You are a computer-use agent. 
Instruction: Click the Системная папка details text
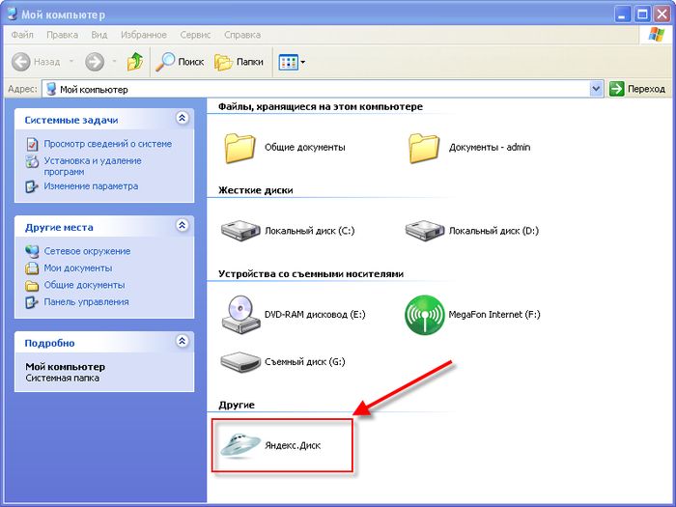(63, 379)
